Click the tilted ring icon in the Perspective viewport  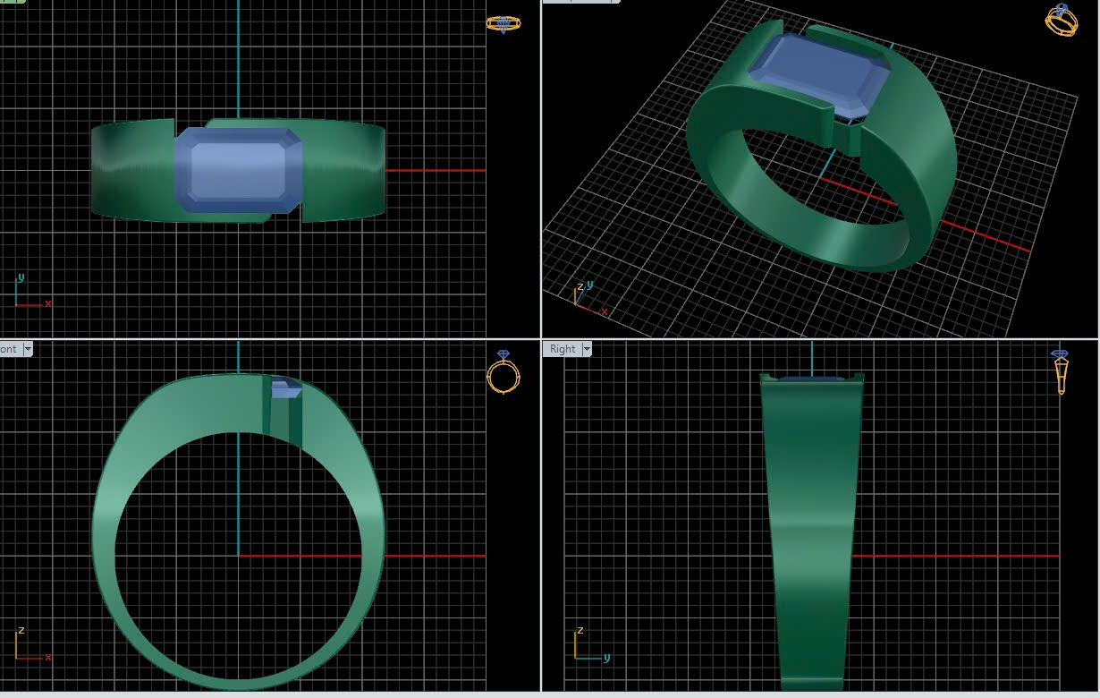pyautogui.click(x=1062, y=21)
